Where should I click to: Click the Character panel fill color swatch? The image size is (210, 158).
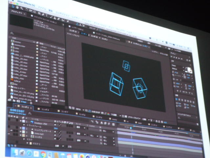[x=189, y=69]
